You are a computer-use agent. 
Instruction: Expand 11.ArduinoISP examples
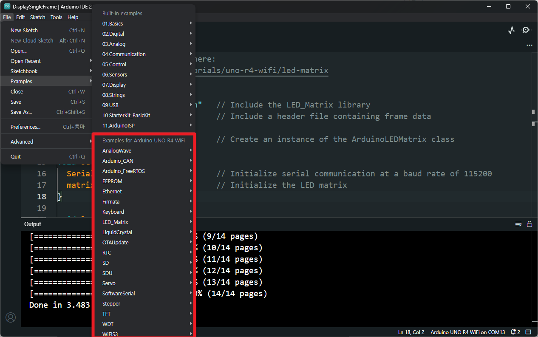[x=144, y=126]
